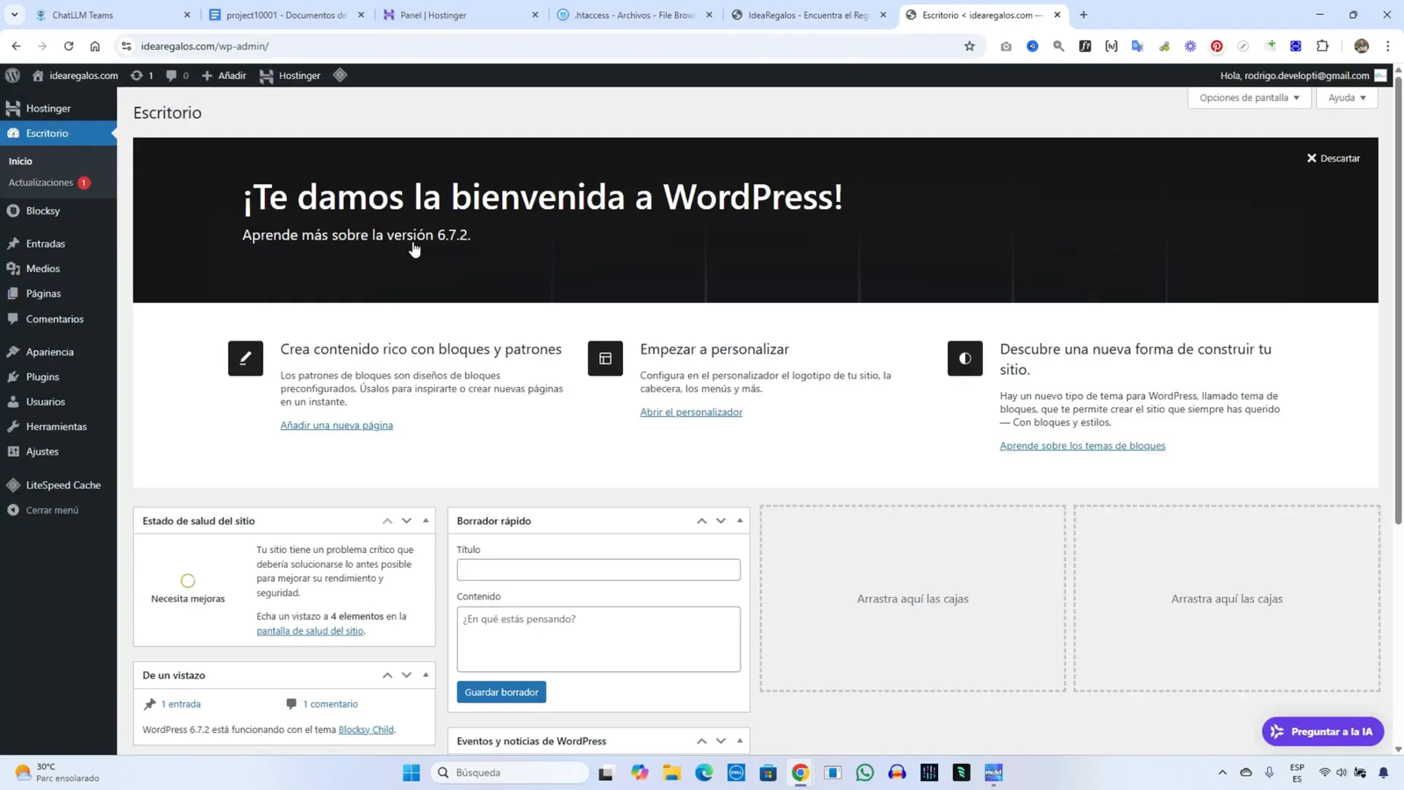Move De un vistazo widget down
The image size is (1404, 790).
pyautogui.click(x=405, y=674)
